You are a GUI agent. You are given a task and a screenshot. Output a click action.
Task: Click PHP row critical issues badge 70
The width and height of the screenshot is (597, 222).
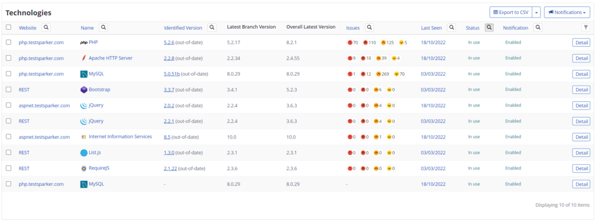pyautogui.click(x=353, y=43)
